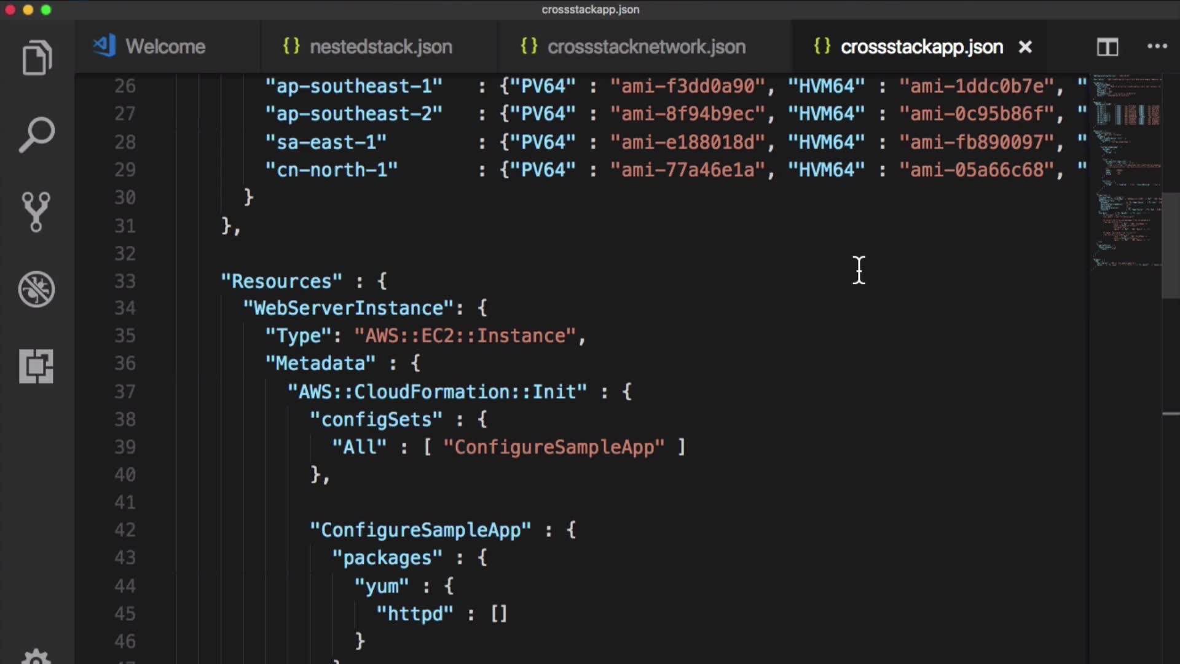Open the Extensions squares icon
The height and width of the screenshot is (664, 1180).
click(36, 366)
